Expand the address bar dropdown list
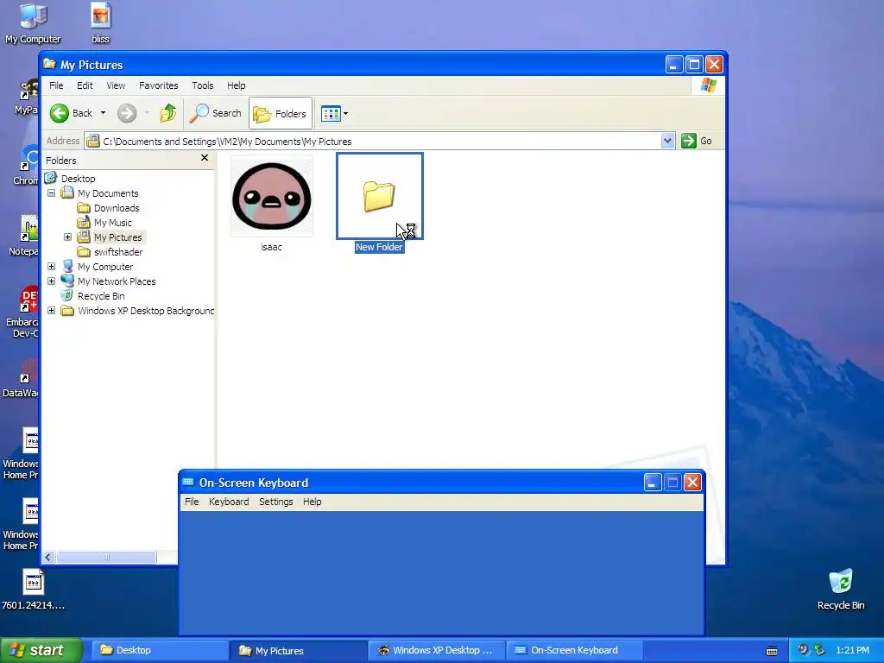 667,141
